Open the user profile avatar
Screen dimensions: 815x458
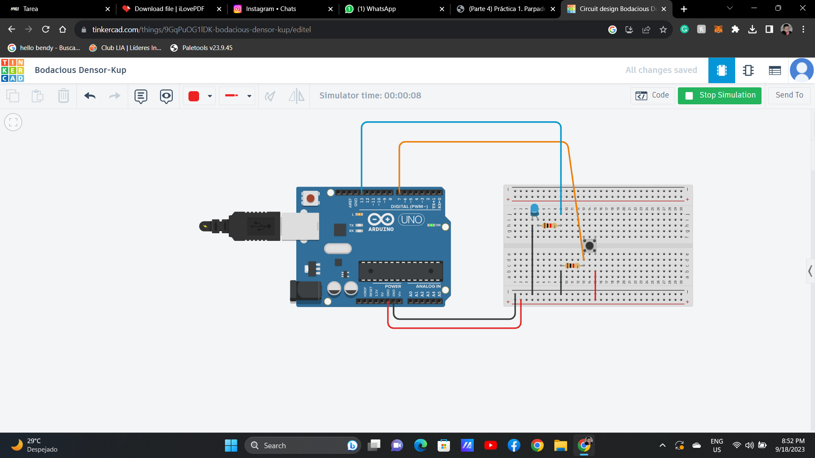point(801,70)
